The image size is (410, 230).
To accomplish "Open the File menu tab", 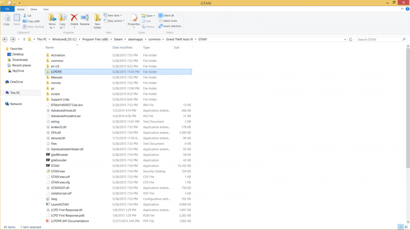I will [7, 9].
